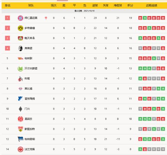
Task: Click the Bayern Munich club logo
Action: pos(20,18)
